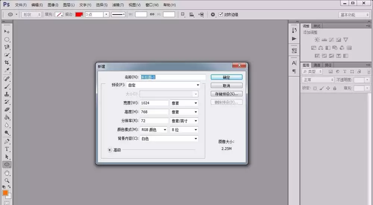Open the Background Contents dropdown
This screenshot has width=373, height=205.
click(169, 139)
